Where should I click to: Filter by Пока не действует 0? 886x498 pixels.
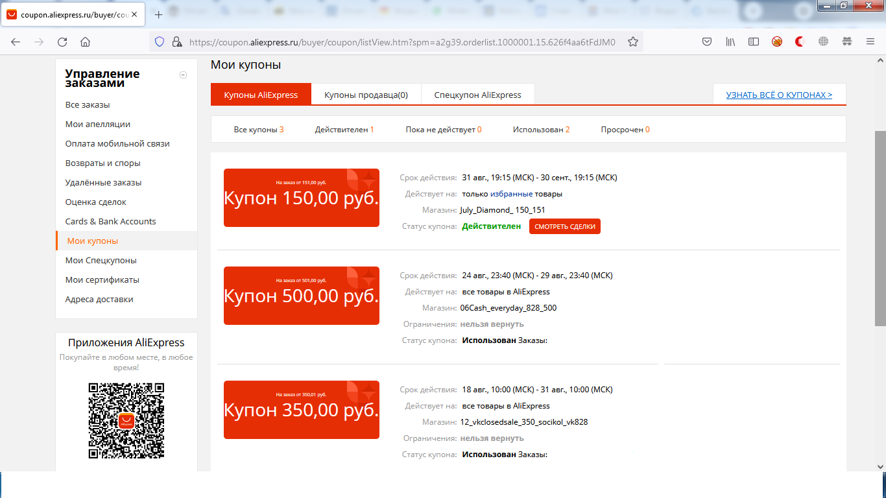444,130
